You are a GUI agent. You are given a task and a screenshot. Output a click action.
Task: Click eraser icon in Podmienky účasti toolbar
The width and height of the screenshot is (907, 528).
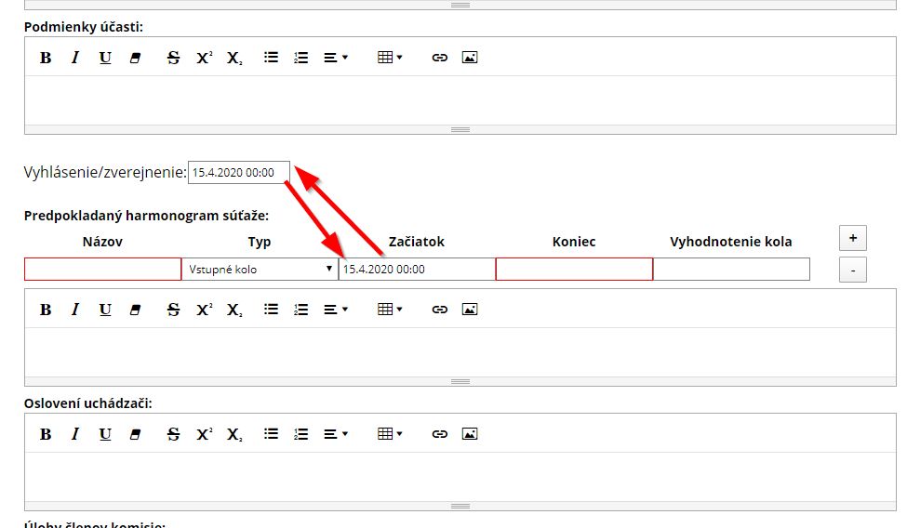[x=135, y=58]
